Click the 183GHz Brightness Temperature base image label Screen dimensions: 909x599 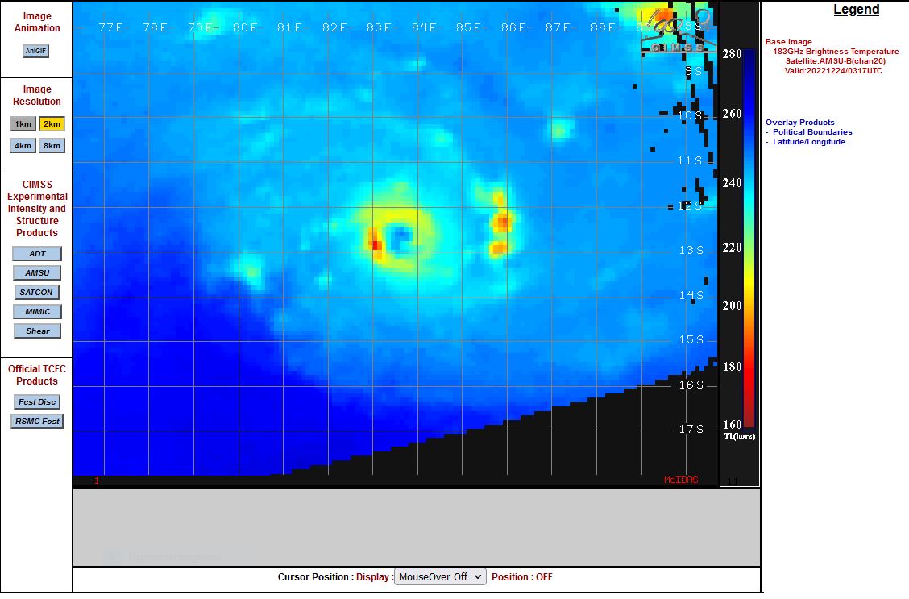click(x=835, y=52)
